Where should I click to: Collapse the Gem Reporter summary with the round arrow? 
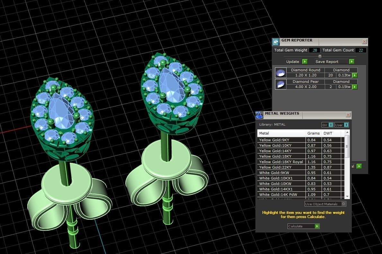(x=320, y=56)
